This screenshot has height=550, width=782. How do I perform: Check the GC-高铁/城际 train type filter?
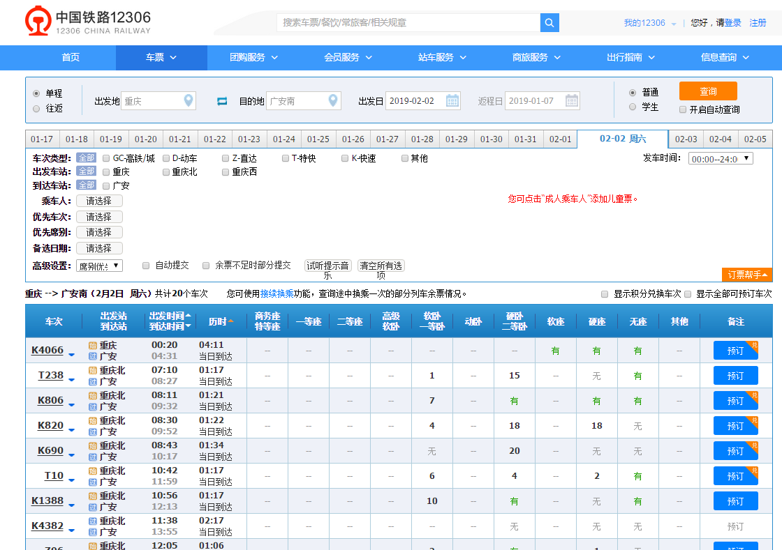[x=106, y=158]
